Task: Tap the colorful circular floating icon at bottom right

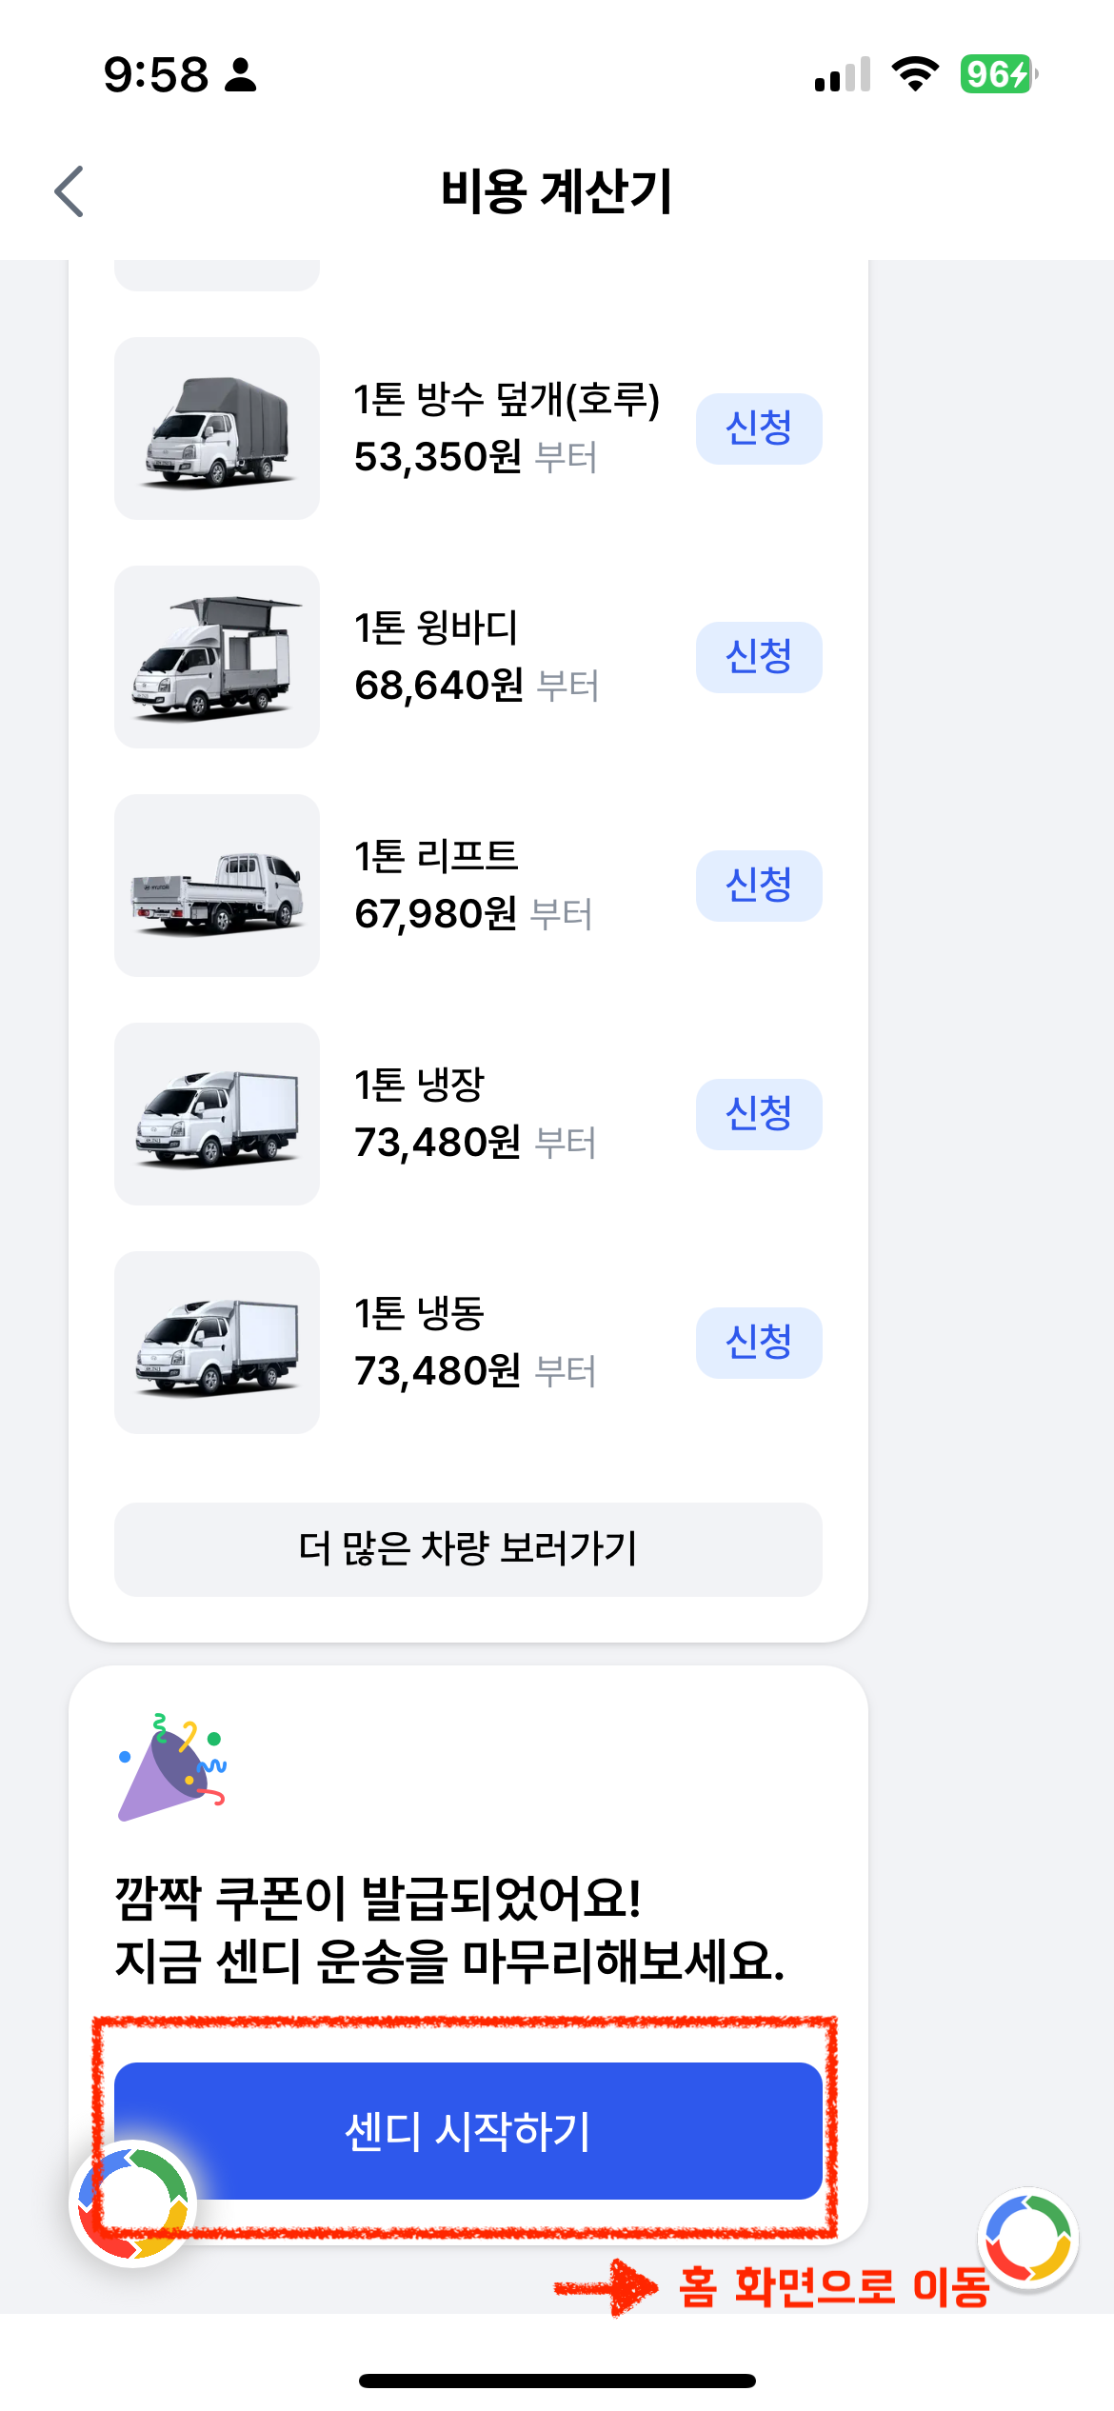Action: coord(1028,2241)
